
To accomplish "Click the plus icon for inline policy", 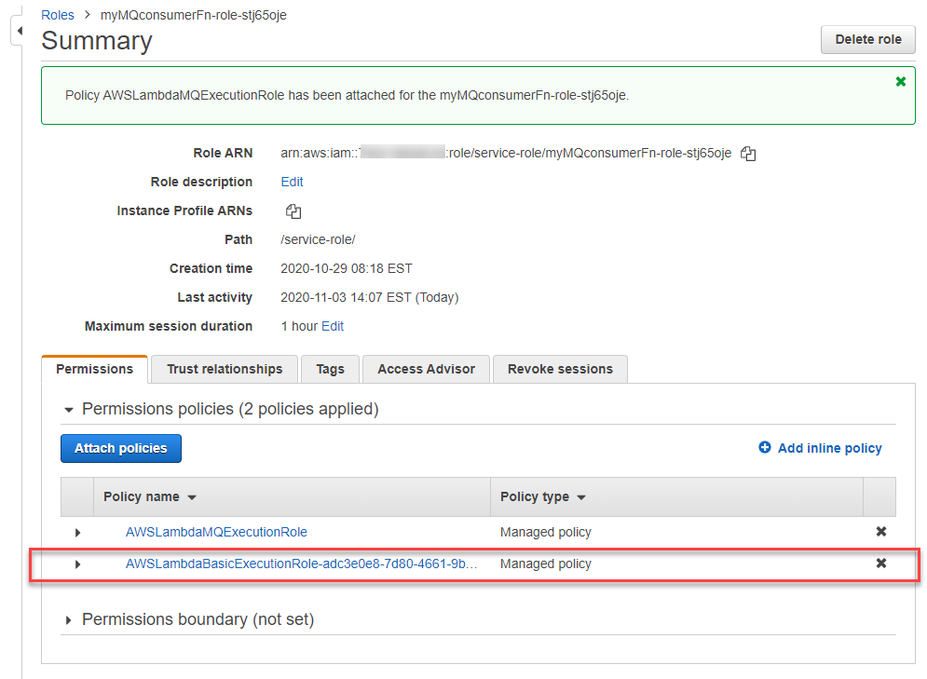I will 764,447.
